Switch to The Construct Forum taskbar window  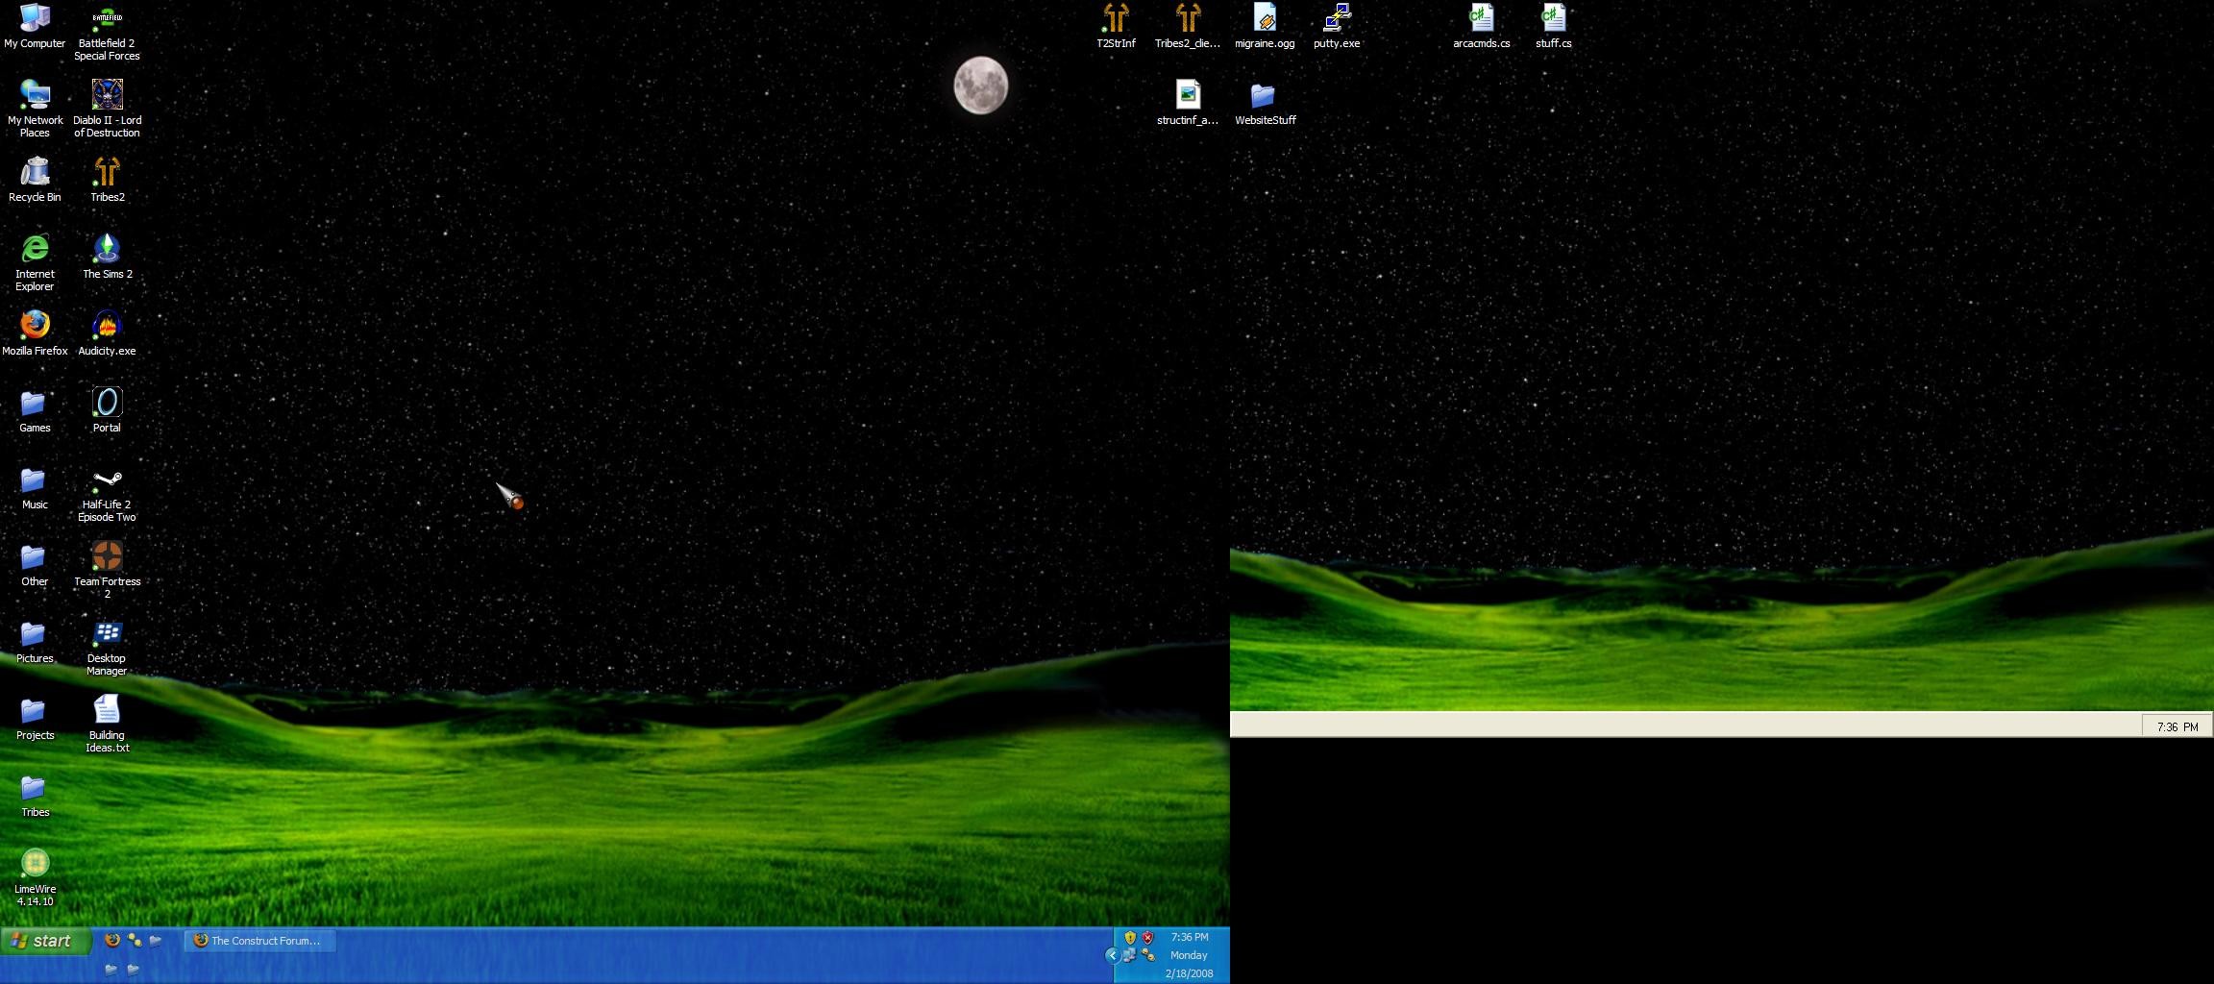[259, 941]
